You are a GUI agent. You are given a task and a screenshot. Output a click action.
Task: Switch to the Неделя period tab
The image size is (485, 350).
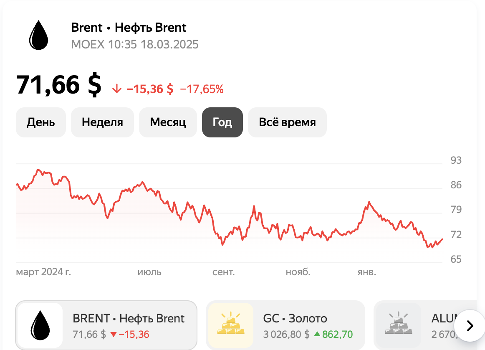click(102, 122)
